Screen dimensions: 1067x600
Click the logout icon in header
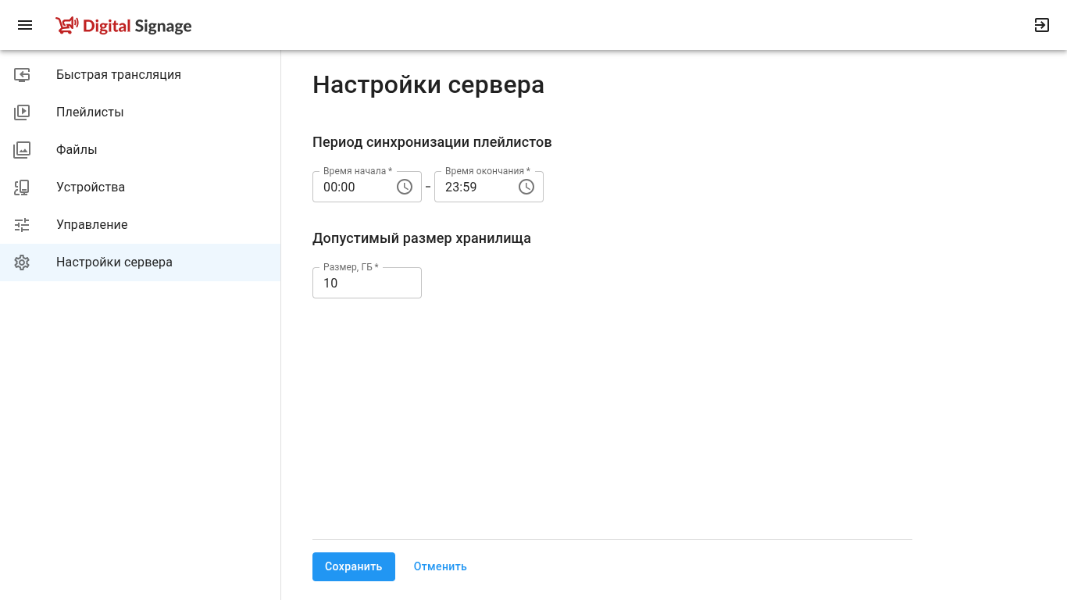pyautogui.click(x=1041, y=26)
